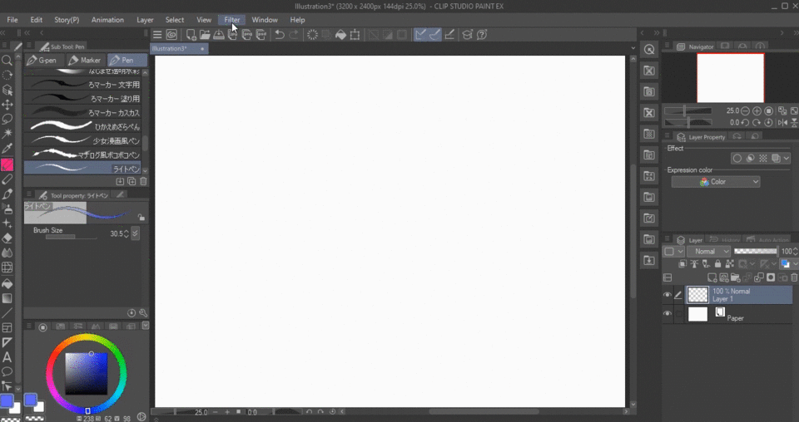Open the Layer menu
The height and width of the screenshot is (422, 799).
click(145, 20)
